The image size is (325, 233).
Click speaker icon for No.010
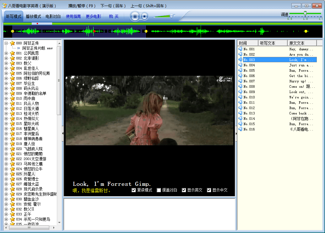click(x=240, y=97)
